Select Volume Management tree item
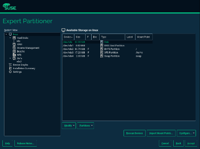The width and height of the screenshot is (200, 149). (28, 48)
